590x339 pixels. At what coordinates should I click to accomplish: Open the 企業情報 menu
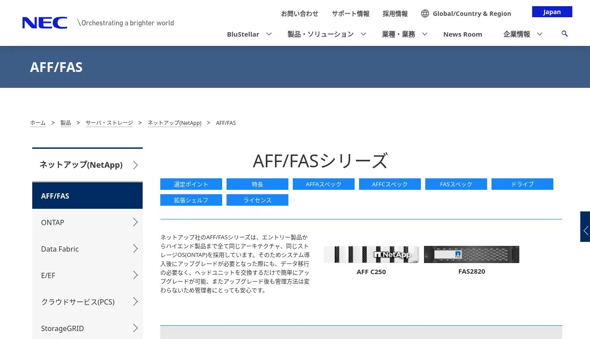click(517, 34)
